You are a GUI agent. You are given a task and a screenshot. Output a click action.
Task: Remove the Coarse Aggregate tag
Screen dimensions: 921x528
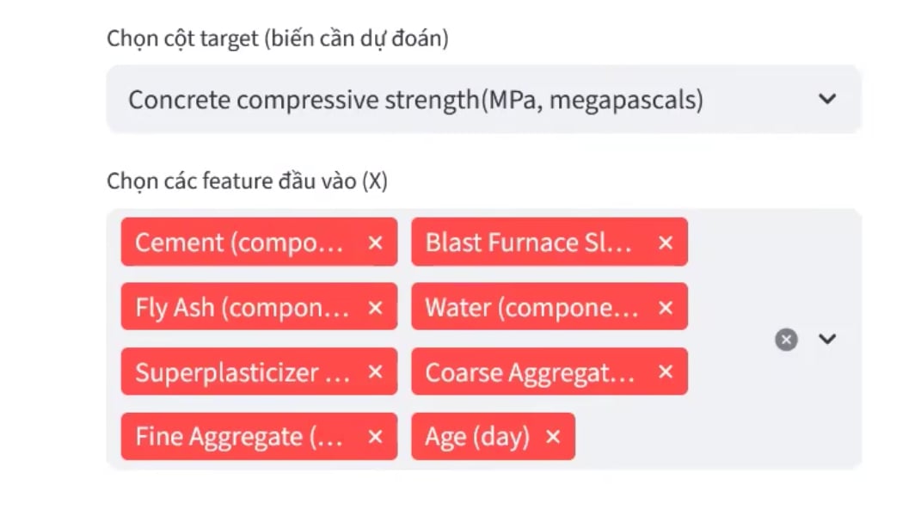click(x=665, y=372)
